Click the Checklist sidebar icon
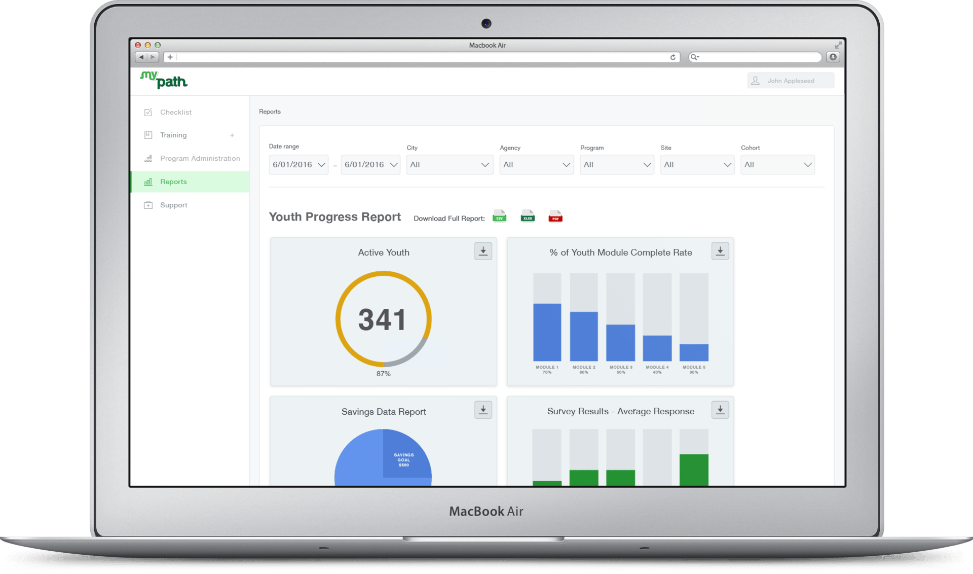 [x=147, y=112]
